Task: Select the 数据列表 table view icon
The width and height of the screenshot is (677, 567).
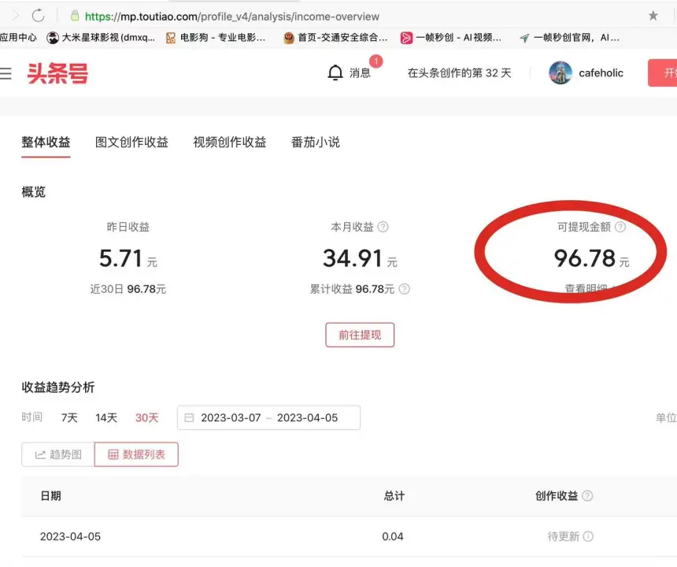Action: (135, 454)
